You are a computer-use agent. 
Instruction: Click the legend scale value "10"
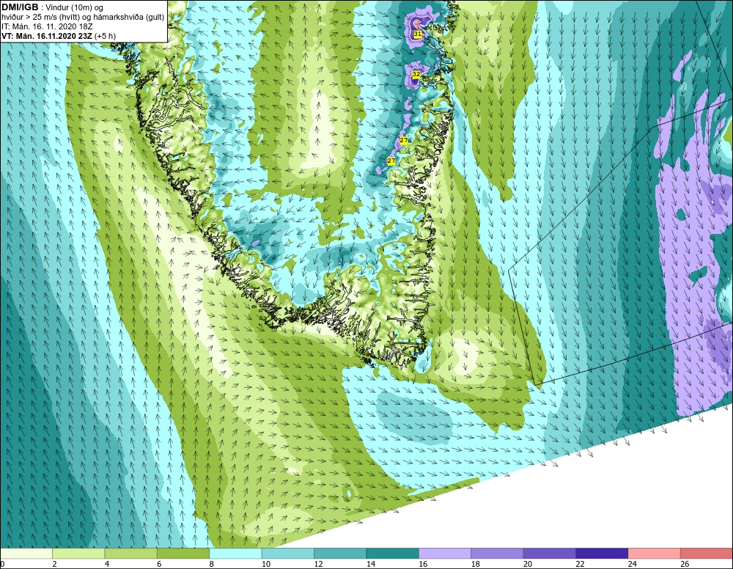[266, 564]
